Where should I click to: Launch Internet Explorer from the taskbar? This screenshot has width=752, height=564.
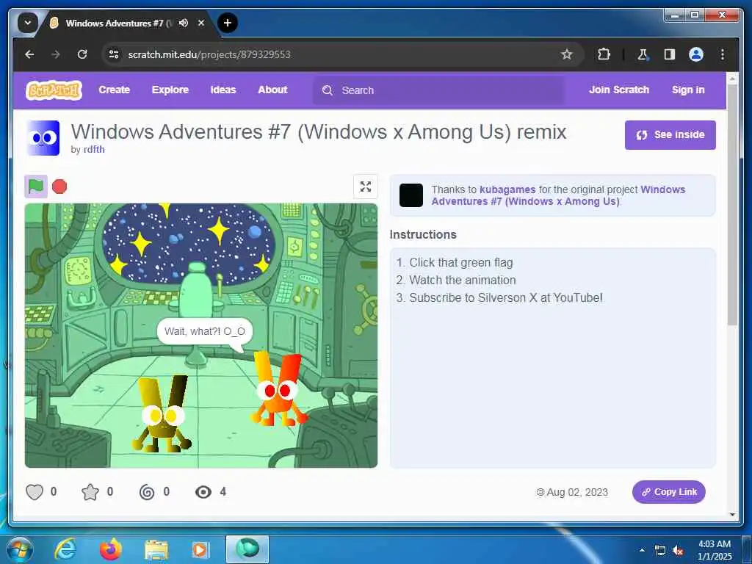coord(65,549)
